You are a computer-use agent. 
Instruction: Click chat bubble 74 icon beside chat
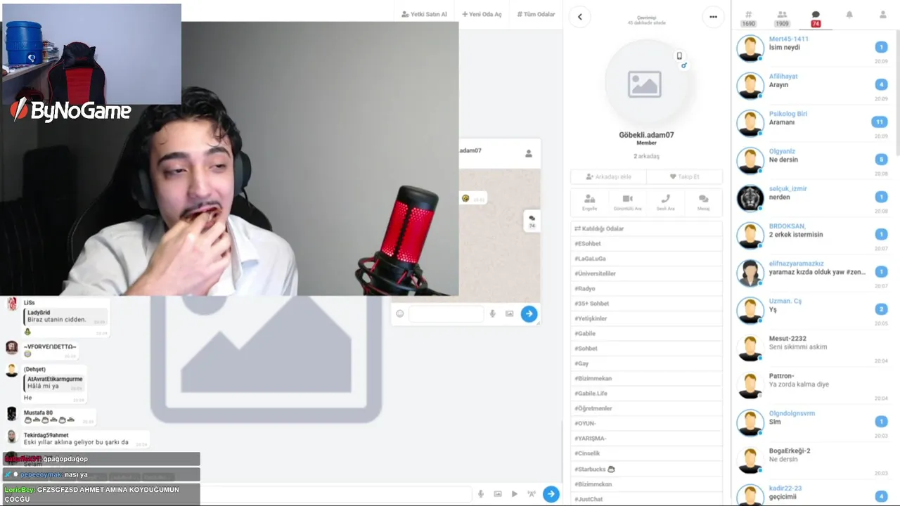532,221
